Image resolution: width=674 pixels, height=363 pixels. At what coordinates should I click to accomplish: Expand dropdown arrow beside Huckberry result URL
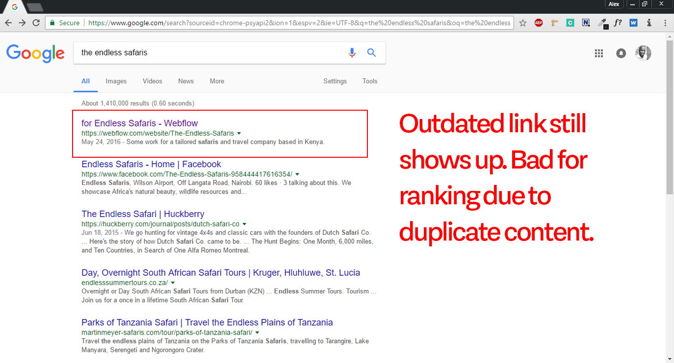click(244, 224)
